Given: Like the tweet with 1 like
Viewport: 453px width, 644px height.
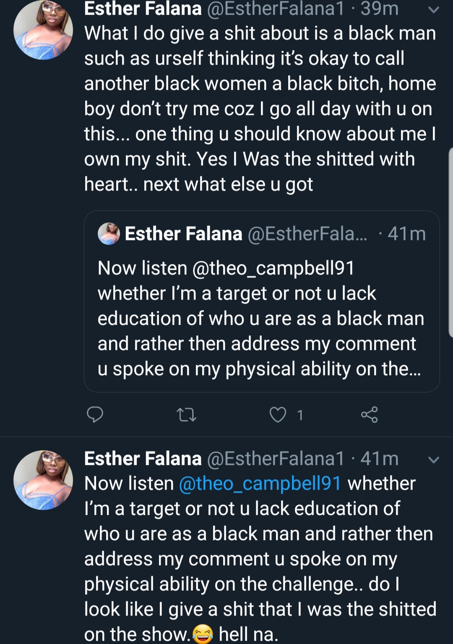Looking at the screenshot, I should 278,415.
